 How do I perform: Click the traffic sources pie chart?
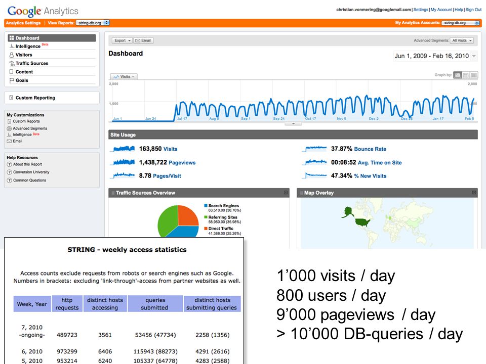pyautogui.click(x=178, y=222)
